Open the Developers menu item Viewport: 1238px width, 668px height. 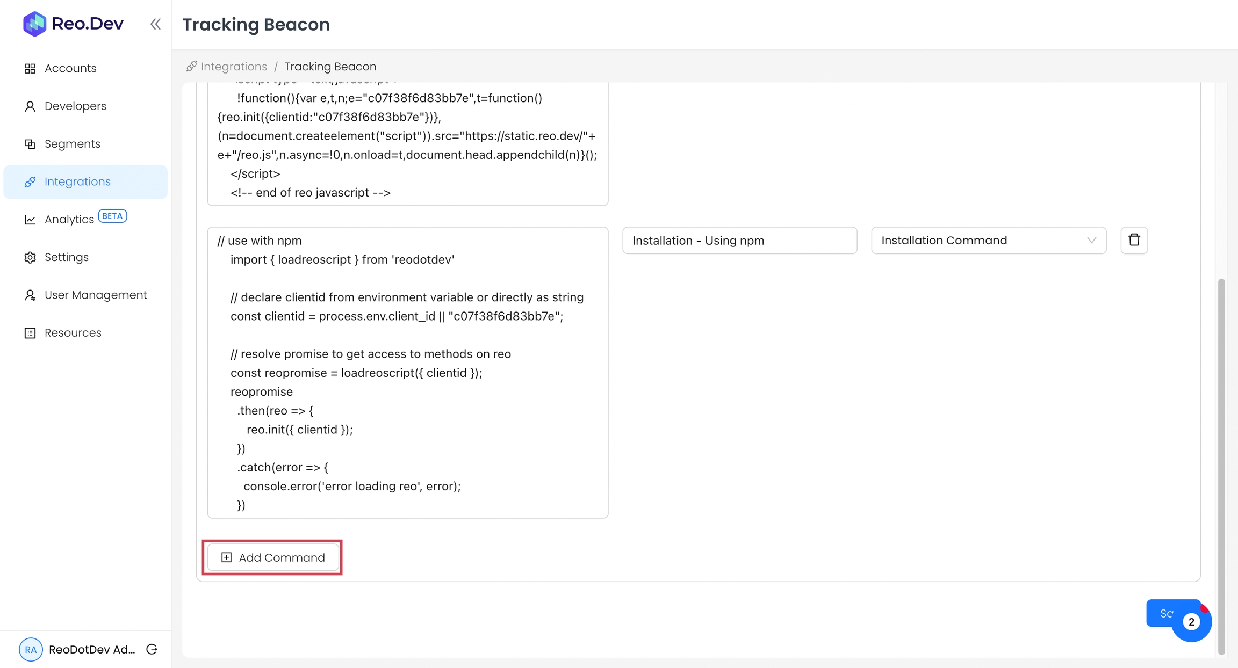[75, 106]
